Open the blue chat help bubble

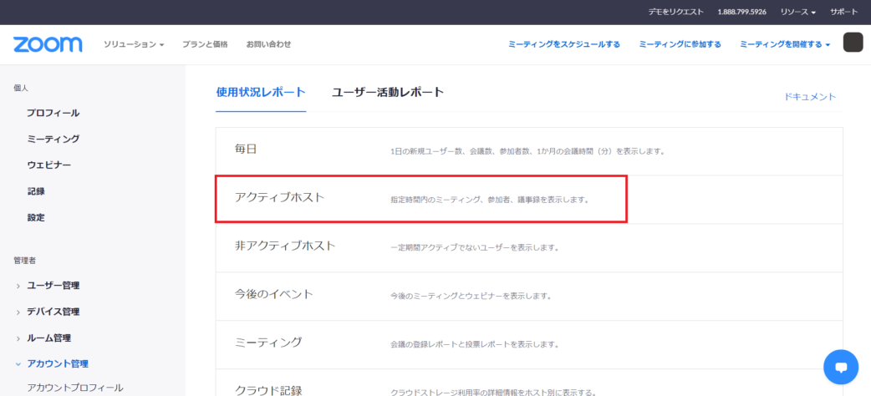coord(841,367)
